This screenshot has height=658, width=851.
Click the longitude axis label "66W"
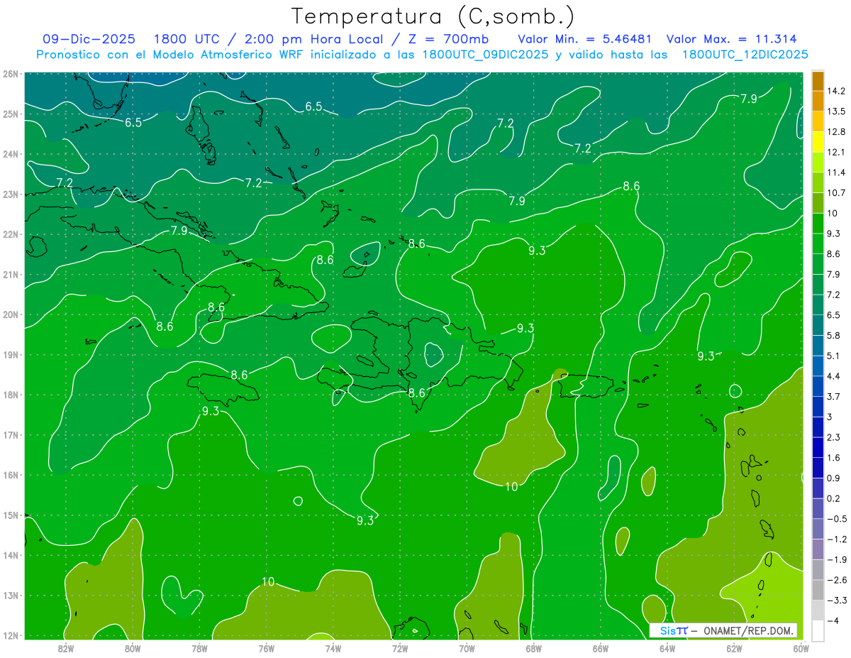pos(601,648)
